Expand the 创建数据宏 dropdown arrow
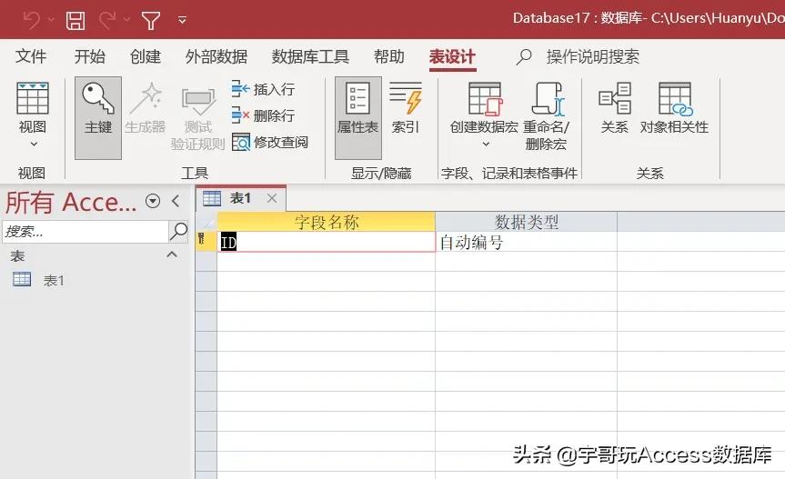The height and width of the screenshot is (479, 785). [486, 145]
